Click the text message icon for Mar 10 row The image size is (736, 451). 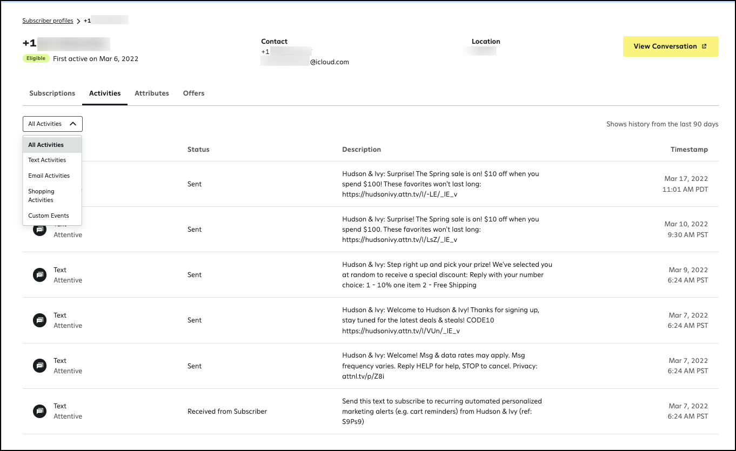pyautogui.click(x=39, y=230)
